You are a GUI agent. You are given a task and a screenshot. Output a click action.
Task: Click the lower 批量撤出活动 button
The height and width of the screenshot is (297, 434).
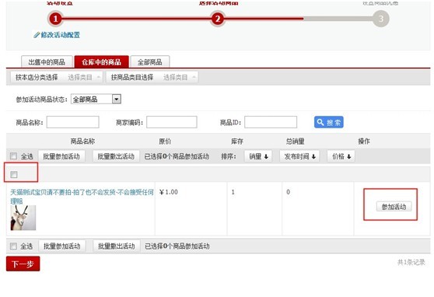(117, 246)
